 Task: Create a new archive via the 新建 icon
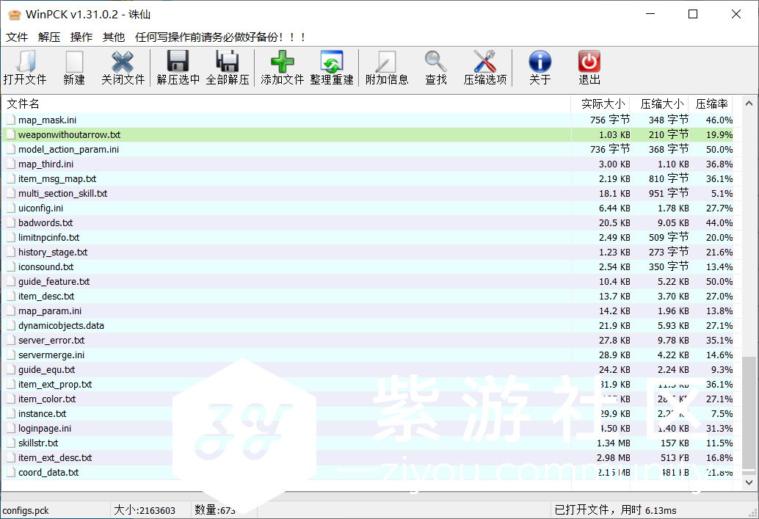[x=74, y=67]
